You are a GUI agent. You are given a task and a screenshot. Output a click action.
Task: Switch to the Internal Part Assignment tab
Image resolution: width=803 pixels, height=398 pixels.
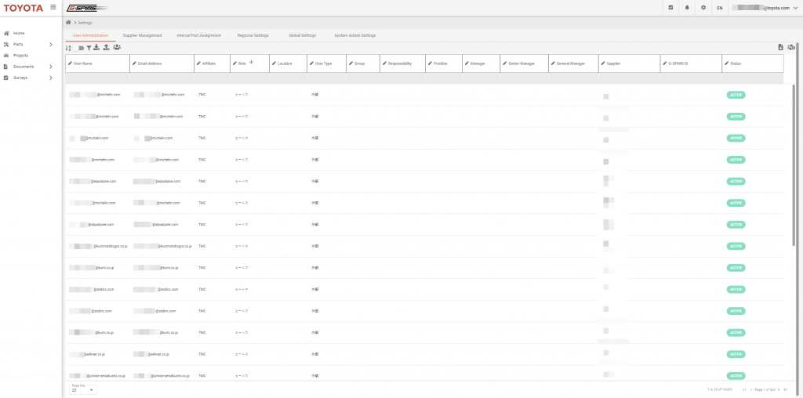[x=198, y=35]
